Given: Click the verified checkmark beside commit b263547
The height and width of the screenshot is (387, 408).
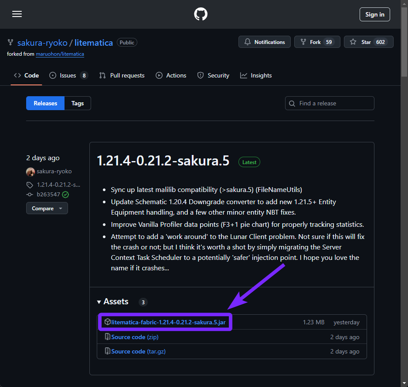Looking at the screenshot, I should click(x=65, y=195).
